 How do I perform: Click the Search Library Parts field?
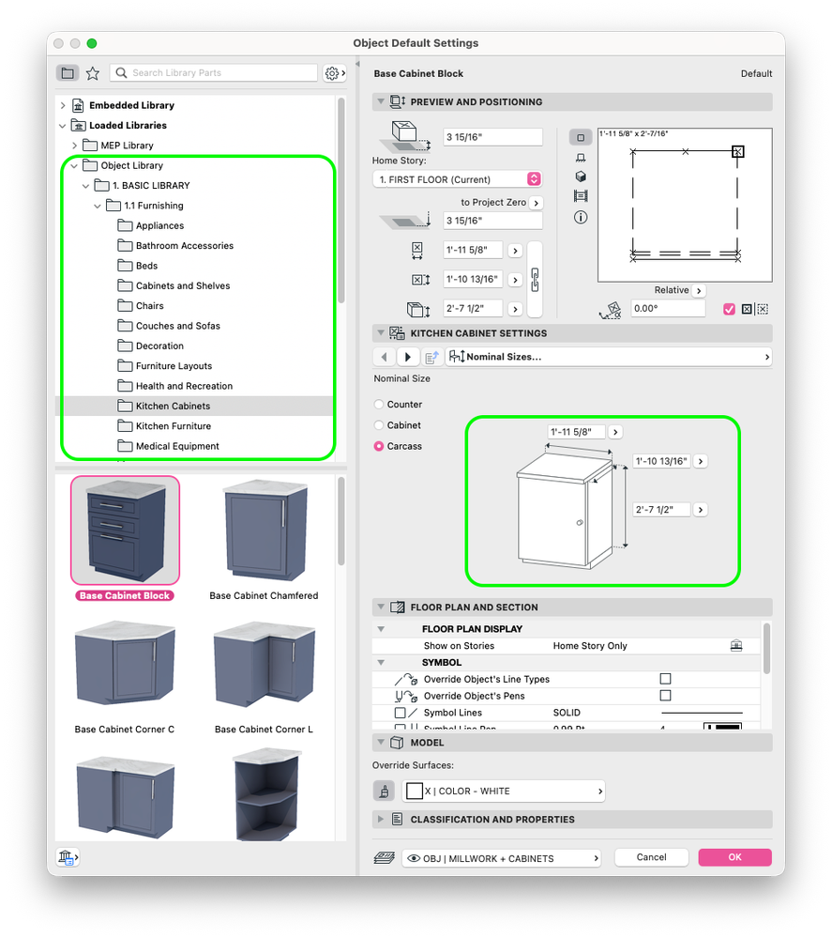pyautogui.click(x=213, y=73)
